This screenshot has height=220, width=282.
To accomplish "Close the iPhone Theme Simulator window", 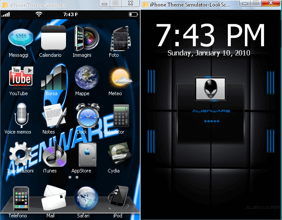I will point(130,3).
